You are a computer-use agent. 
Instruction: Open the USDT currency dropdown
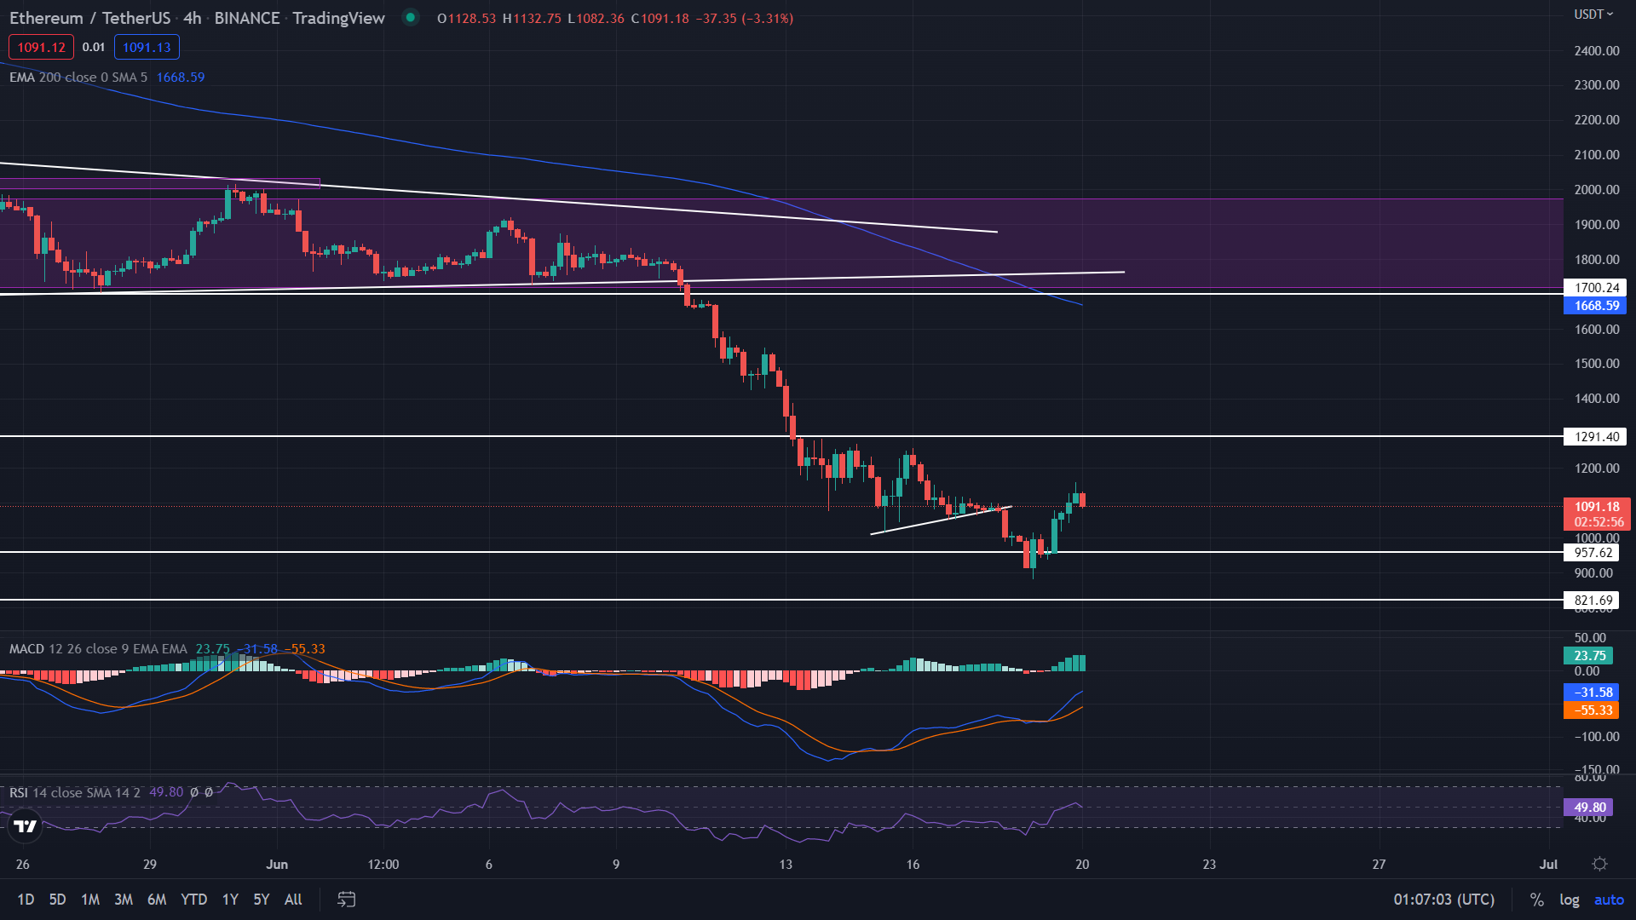[x=1593, y=14]
